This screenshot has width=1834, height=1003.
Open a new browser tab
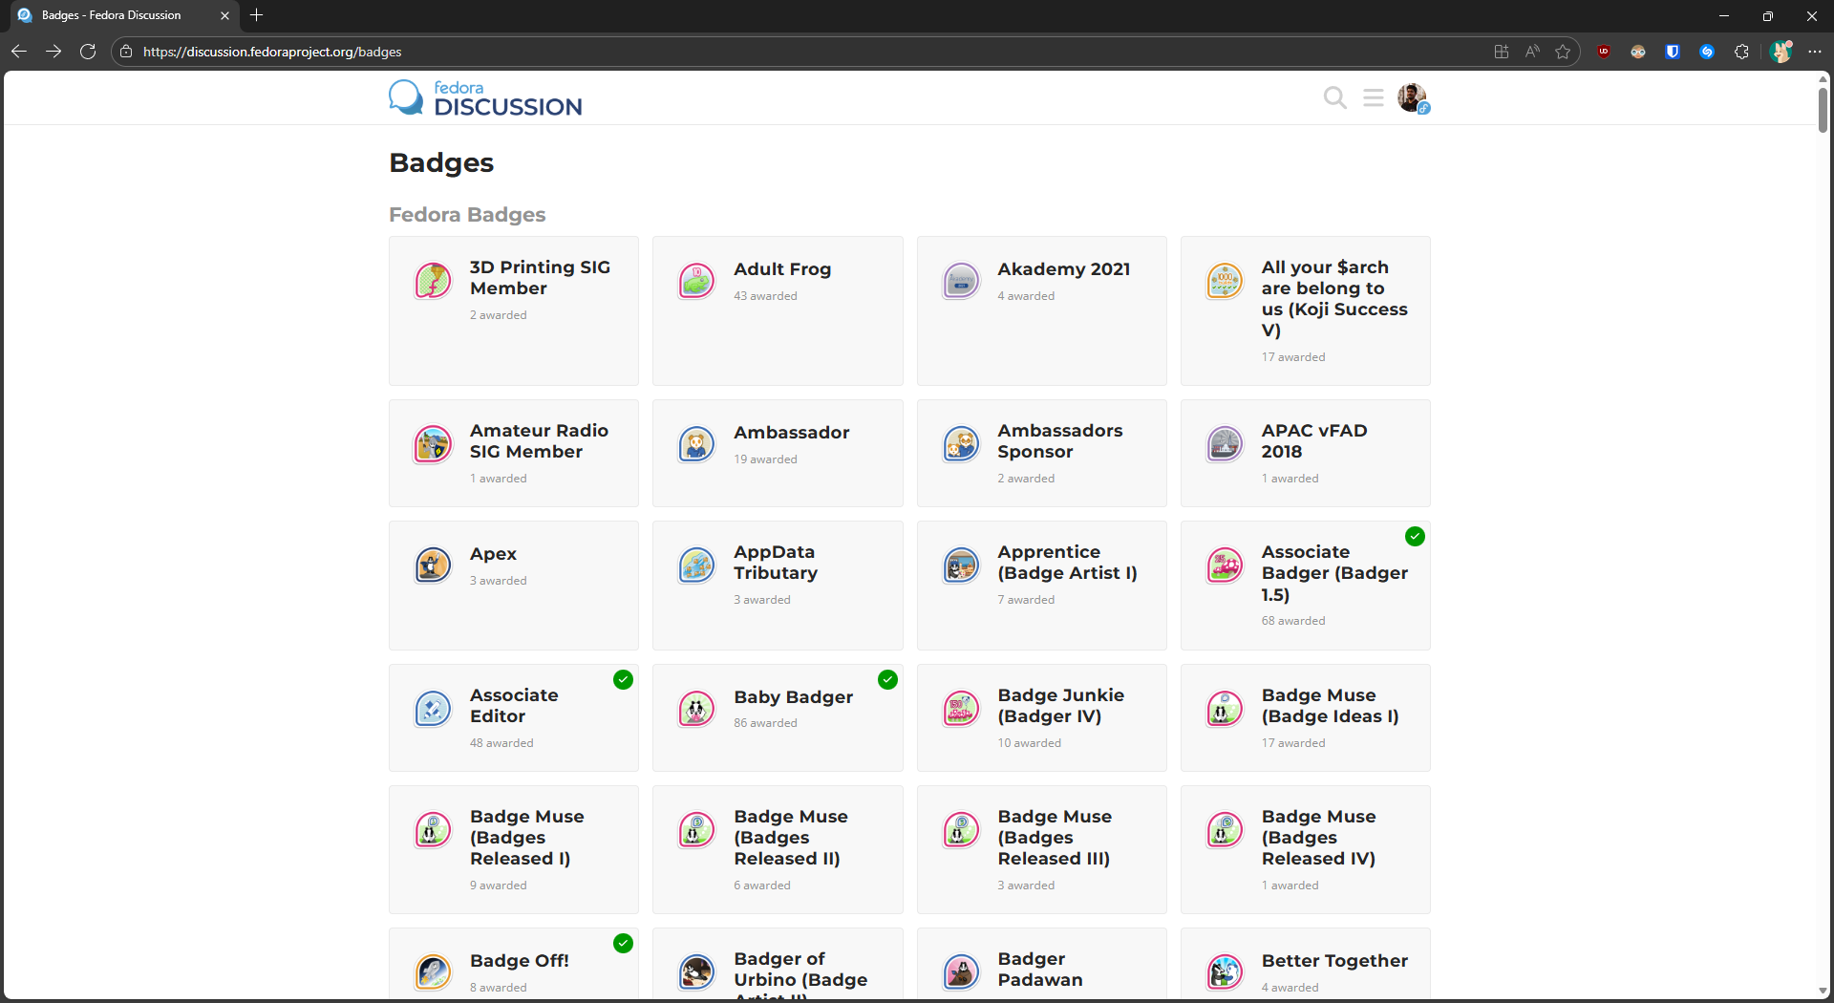256,15
